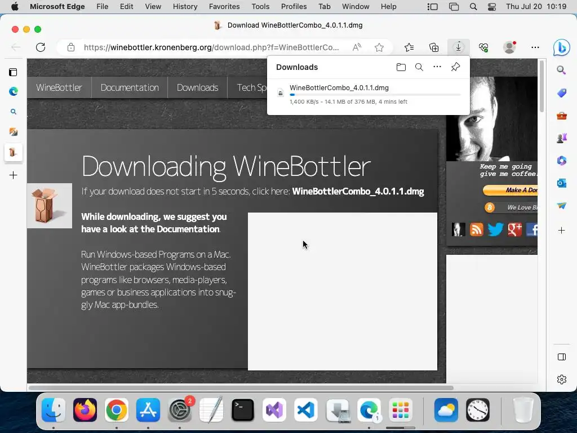
Task: Open Bing Copilot sidebar icon
Action: click(x=561, y=47)
